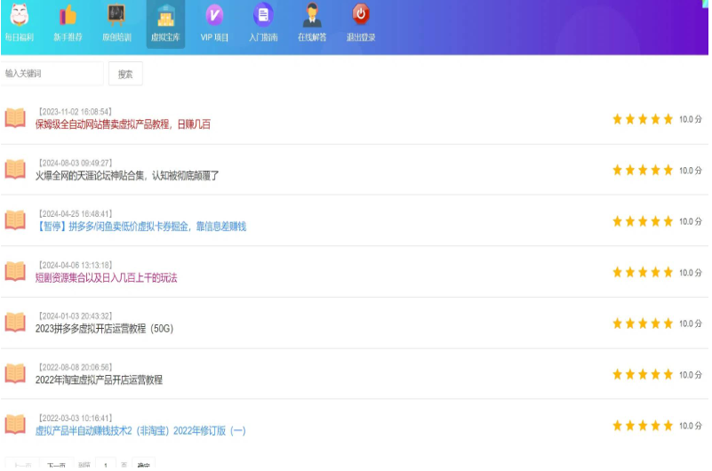Click the 搜索 button

(x=125, y=74)
